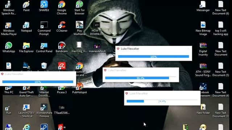Open top 5 wifi hacking app document
232x130 pixels.
pos(221,29)
